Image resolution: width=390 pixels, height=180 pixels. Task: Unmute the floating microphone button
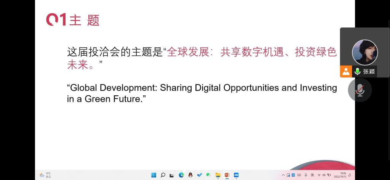360,90
